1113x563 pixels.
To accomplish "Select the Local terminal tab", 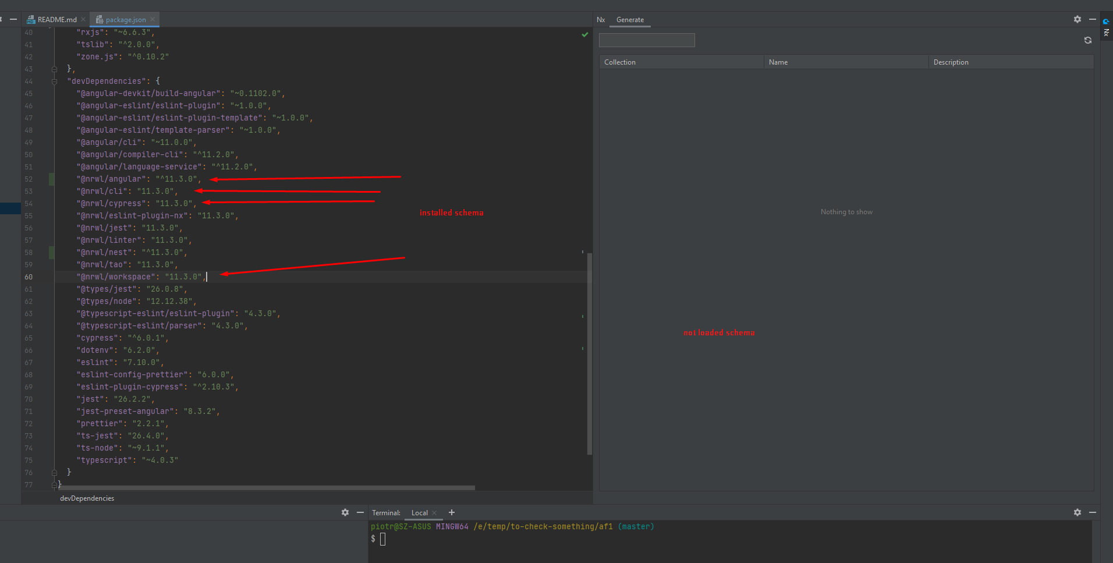I will [420, 513].
